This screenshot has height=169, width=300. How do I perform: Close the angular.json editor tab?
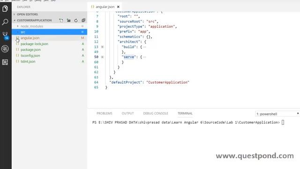pos(118,7)
